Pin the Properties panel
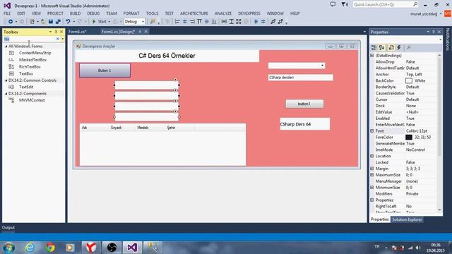 coord(434,32)
